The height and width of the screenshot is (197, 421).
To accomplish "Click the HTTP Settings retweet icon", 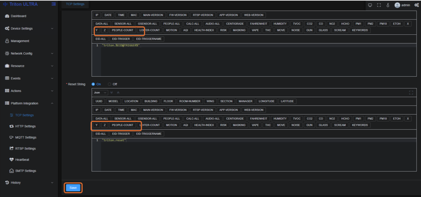I will click(x=12, y=126).
